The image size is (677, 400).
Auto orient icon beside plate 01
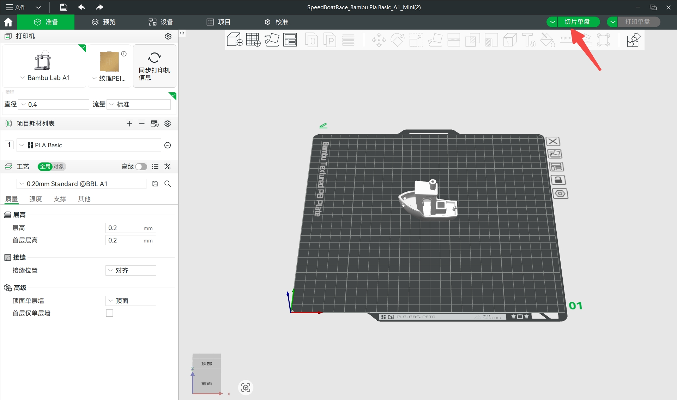click(555, 154)
